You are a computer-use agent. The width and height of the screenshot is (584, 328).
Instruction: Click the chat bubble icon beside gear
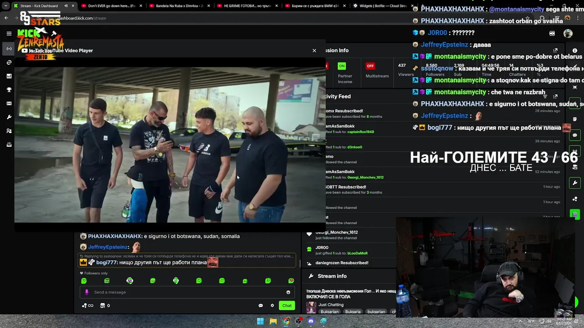[x=261, y=306]
